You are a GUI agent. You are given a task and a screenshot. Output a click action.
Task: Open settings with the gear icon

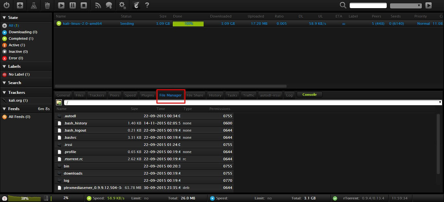(122, 5)
